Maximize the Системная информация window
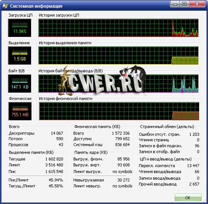208x204 pixels. 184,4
